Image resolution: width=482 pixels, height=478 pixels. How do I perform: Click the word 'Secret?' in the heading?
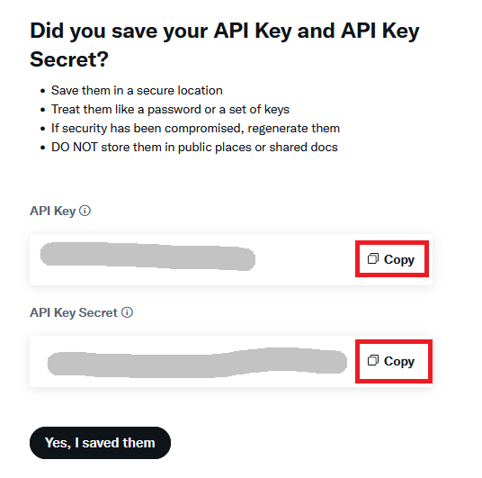pos(69,59)
